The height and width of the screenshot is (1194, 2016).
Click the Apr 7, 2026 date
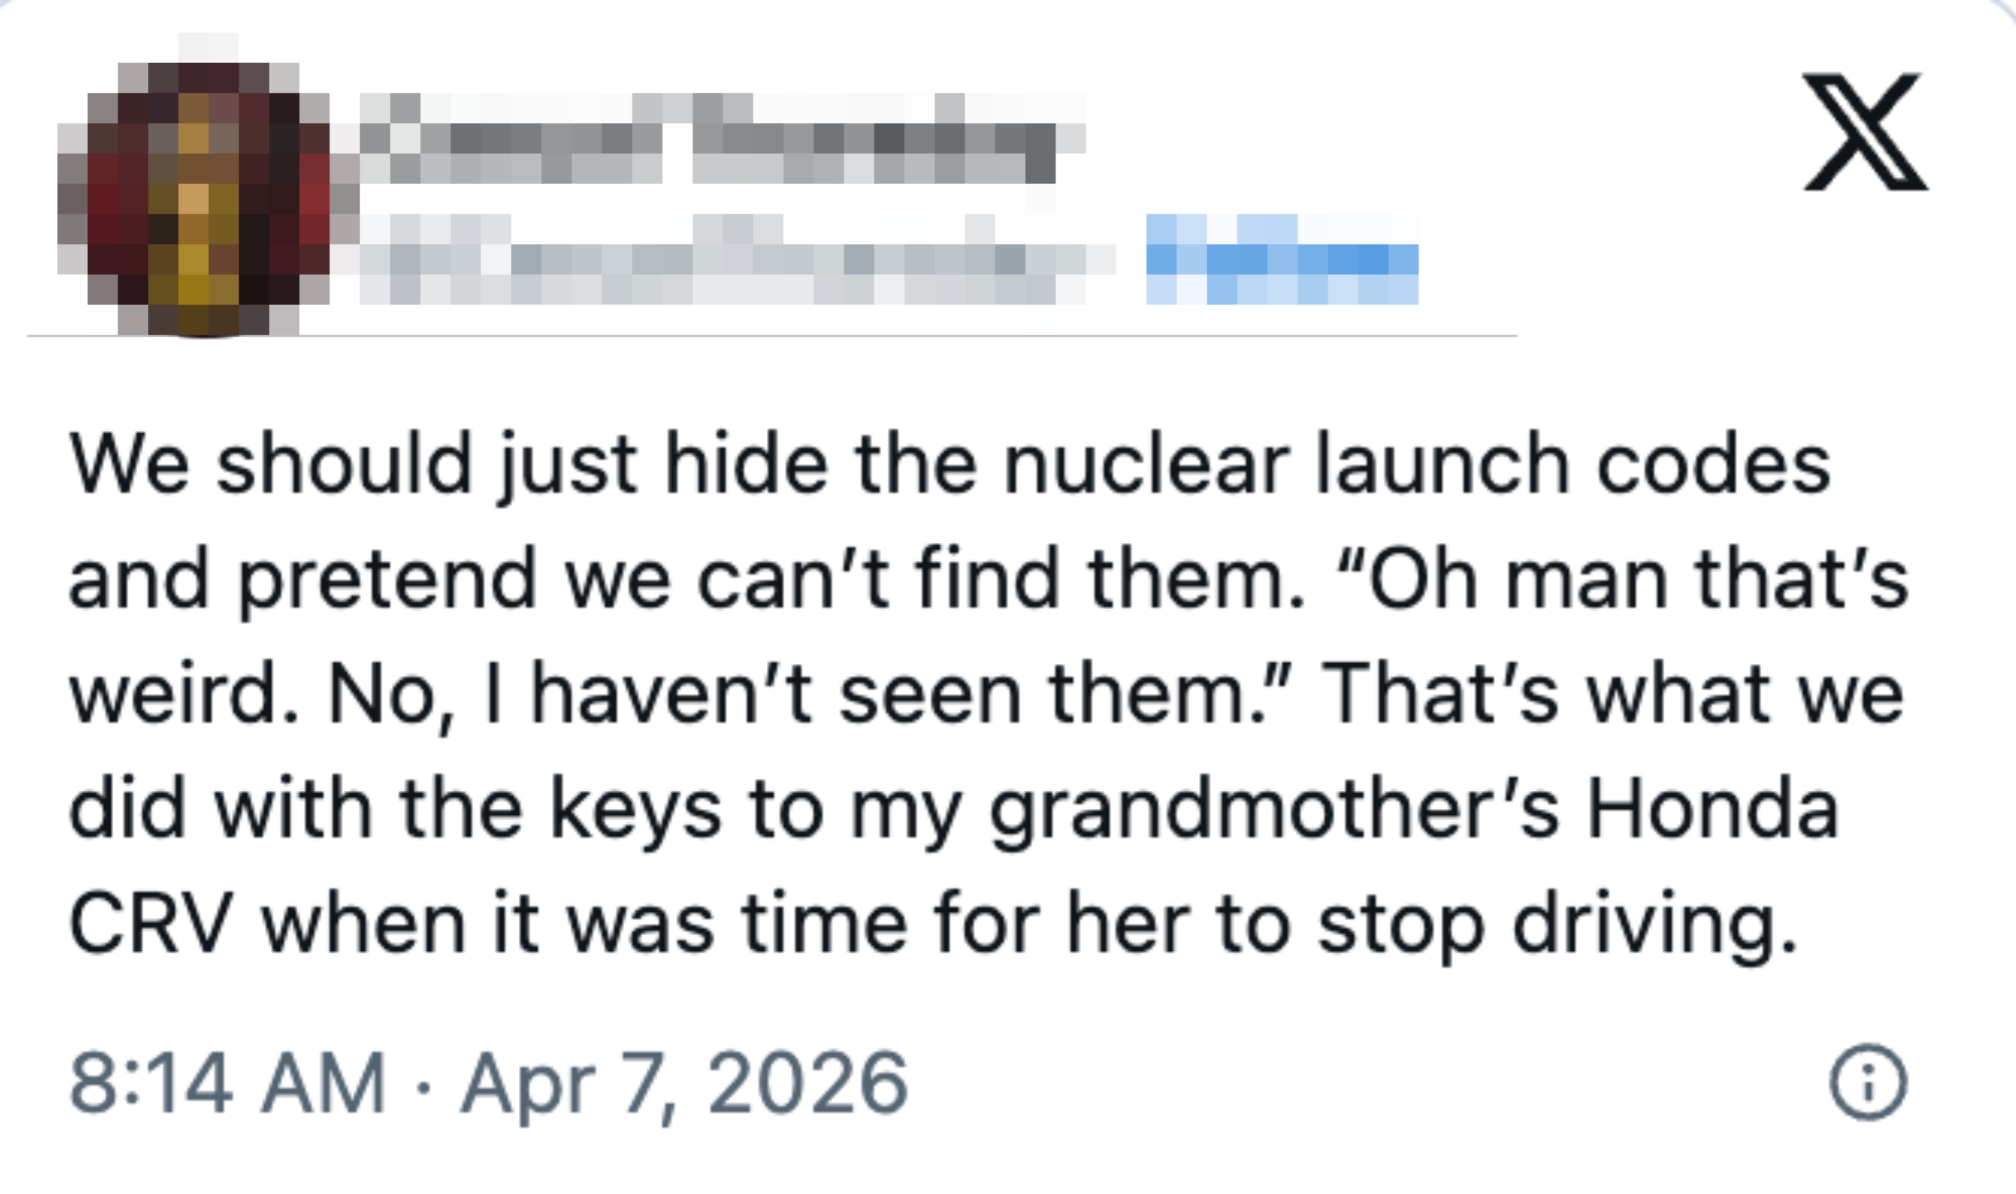(x=684, y=1083)
